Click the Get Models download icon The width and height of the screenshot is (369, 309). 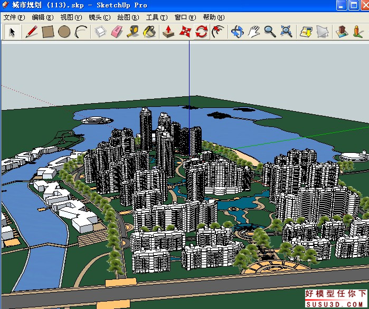pyautogui.click(x=306, y=32)
